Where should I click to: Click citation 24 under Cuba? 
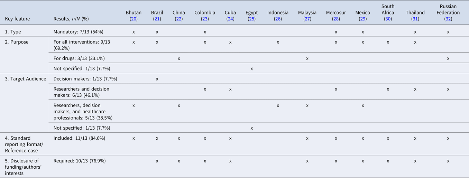coord(231,19)
